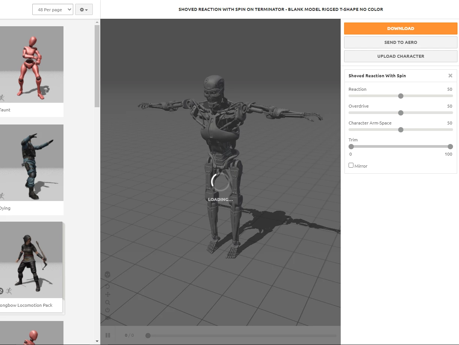Adjust the Overdrive slider handle
The image size is (459, 345).
(401, 113)
